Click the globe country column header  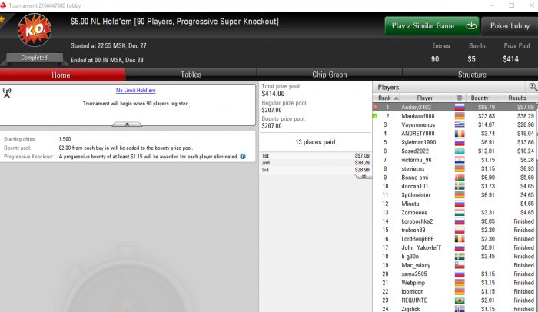(x=460, y=98)
